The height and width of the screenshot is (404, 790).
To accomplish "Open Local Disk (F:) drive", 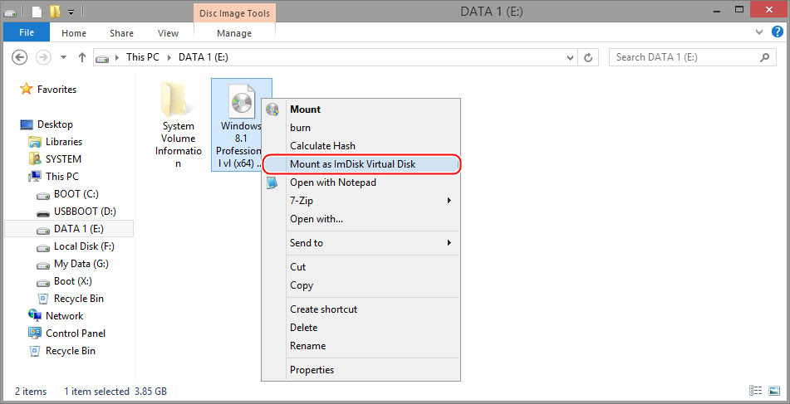I will [84, 246].
